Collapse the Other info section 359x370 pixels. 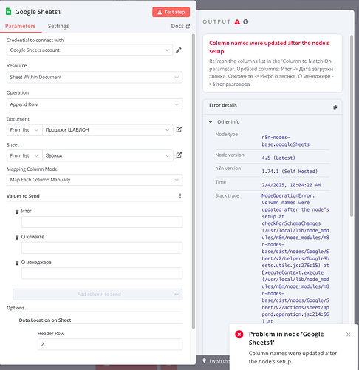pyautogui.click(x=211, y=122)
